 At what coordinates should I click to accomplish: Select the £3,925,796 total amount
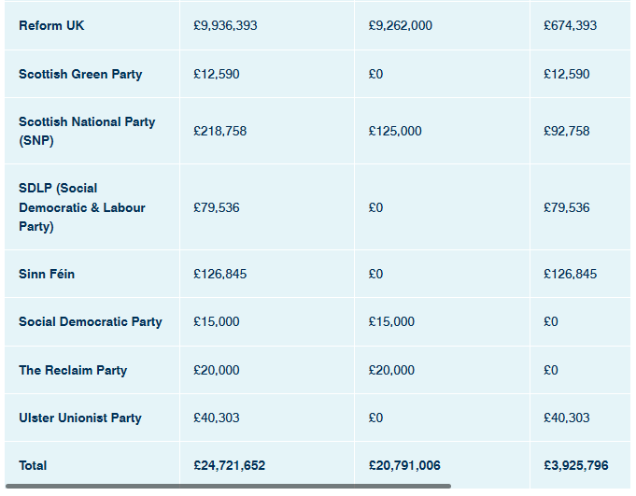pyautogui.click(x=576, y=465)
